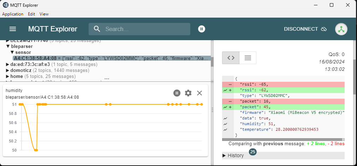Open the View menu
The image size is (357, 166).
(44, 14)
